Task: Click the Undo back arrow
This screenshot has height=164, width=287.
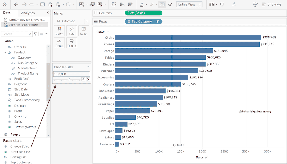Action: pyautogui.click(x=16, y=4)
